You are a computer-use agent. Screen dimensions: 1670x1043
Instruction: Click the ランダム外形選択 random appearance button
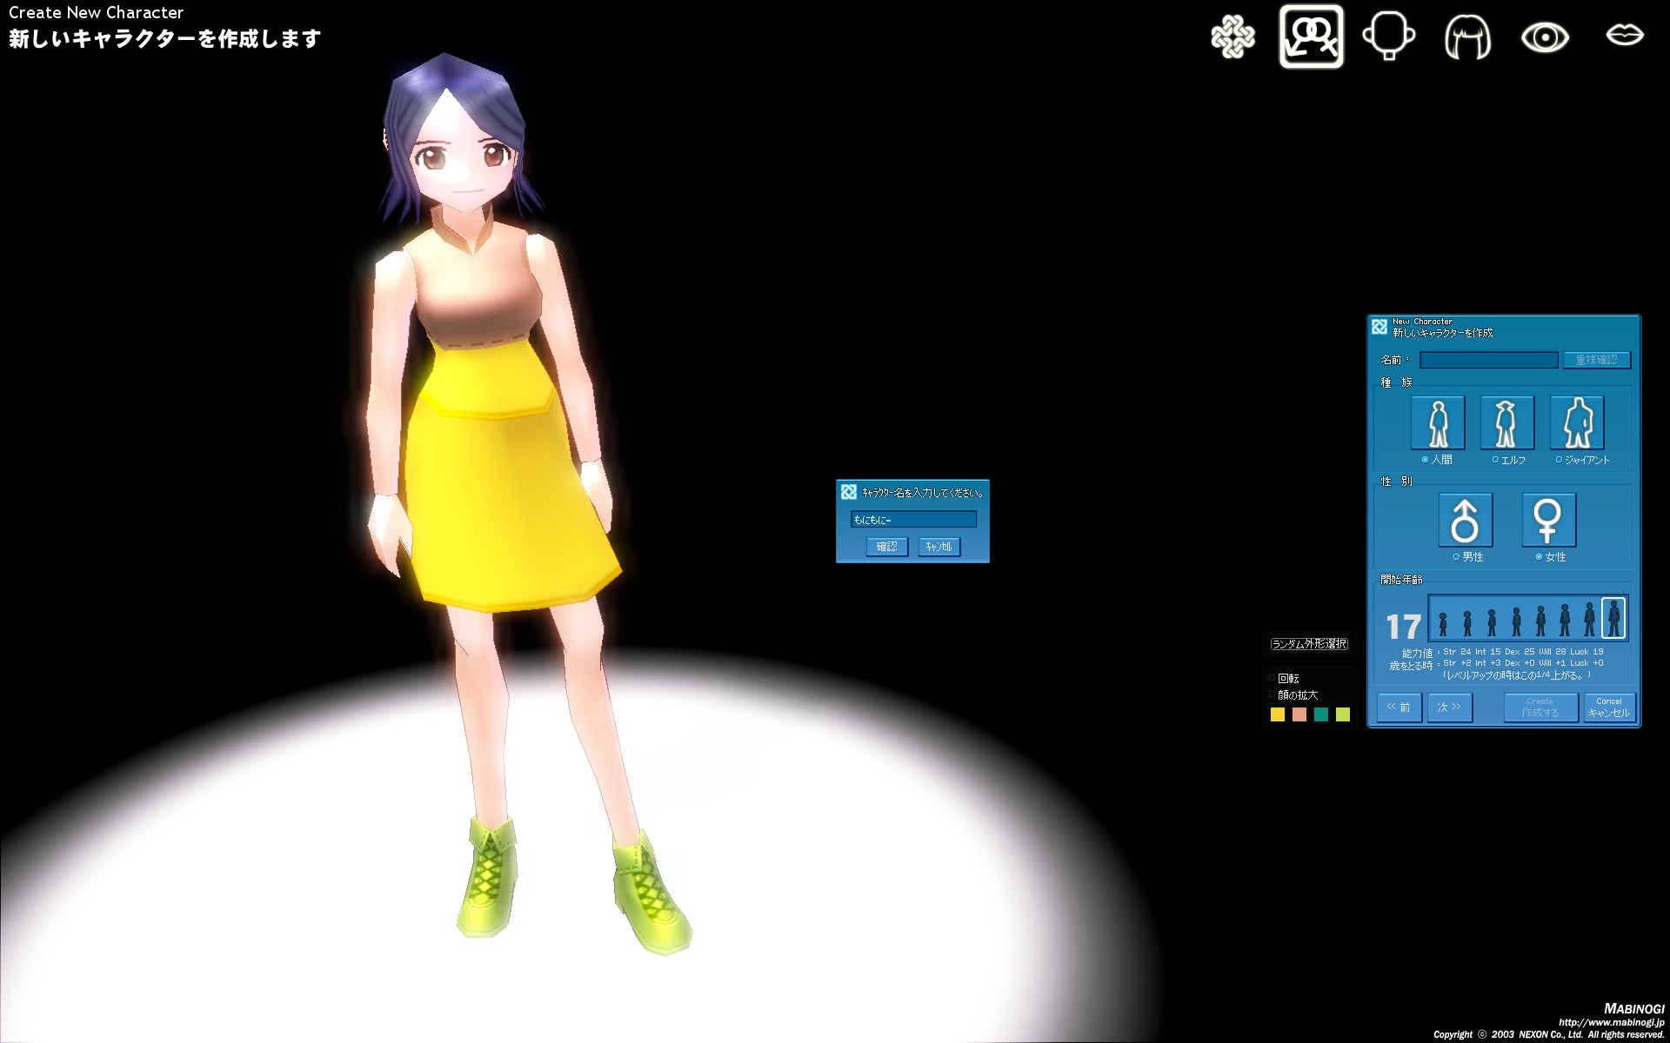coord(1309,644)
